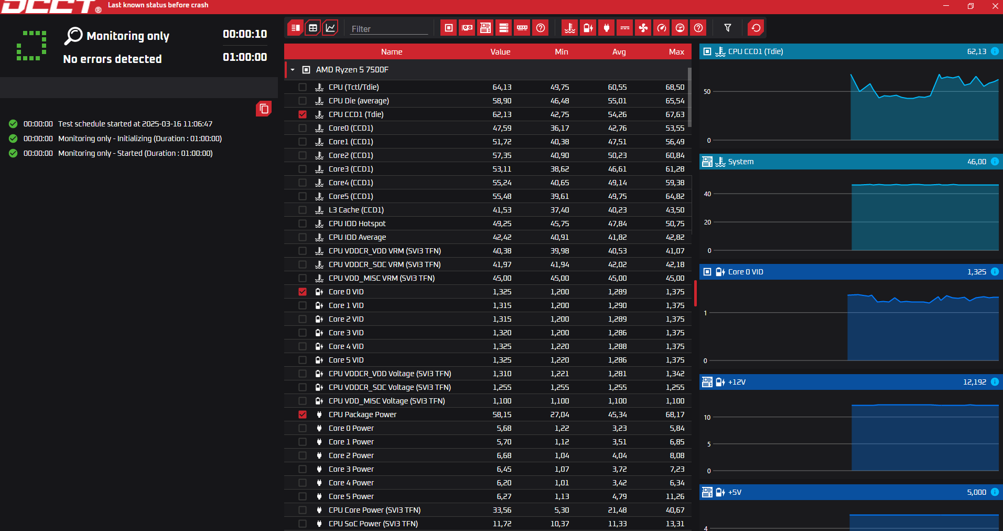The width and height of the screenshot is (1003, 531).
Task: Toggle the usage sensor type filter
Action: (x=680, y=28)
